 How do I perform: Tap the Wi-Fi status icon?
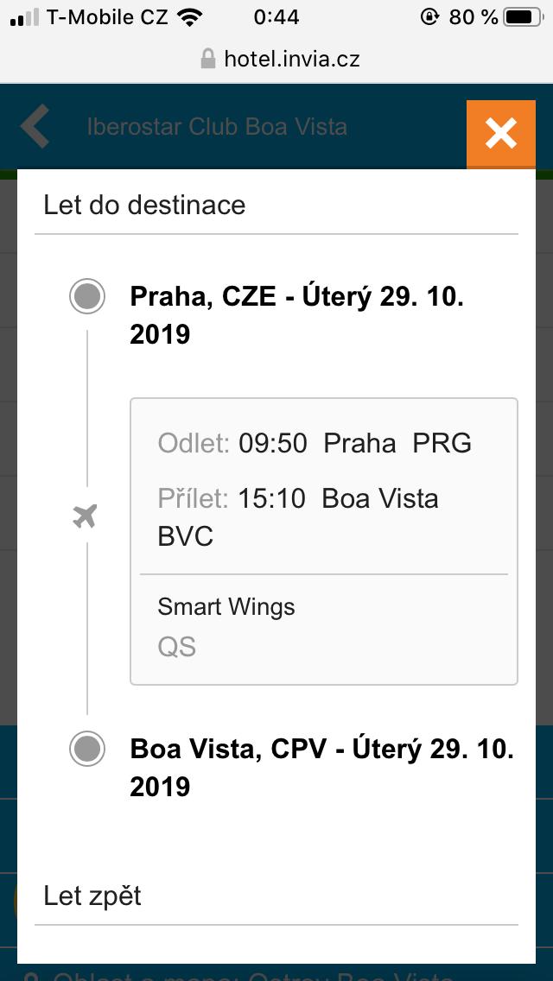pyautogui.click(x=188, y=16)
